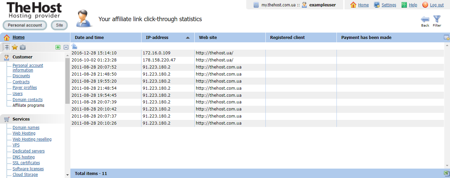The image size is (450, 178).
Task: Click the sidebar scrollbar thumb
Action: coord(67,81)
